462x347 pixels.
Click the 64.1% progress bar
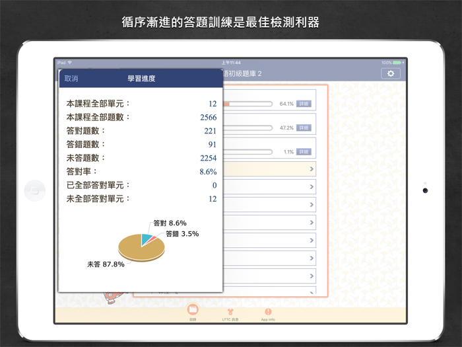[x=247, y=104]
